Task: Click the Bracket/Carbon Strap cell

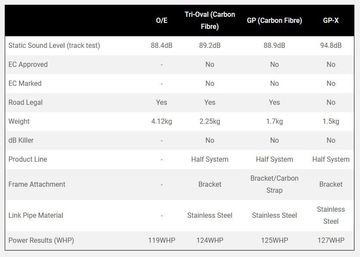Action: click(274, 184)
